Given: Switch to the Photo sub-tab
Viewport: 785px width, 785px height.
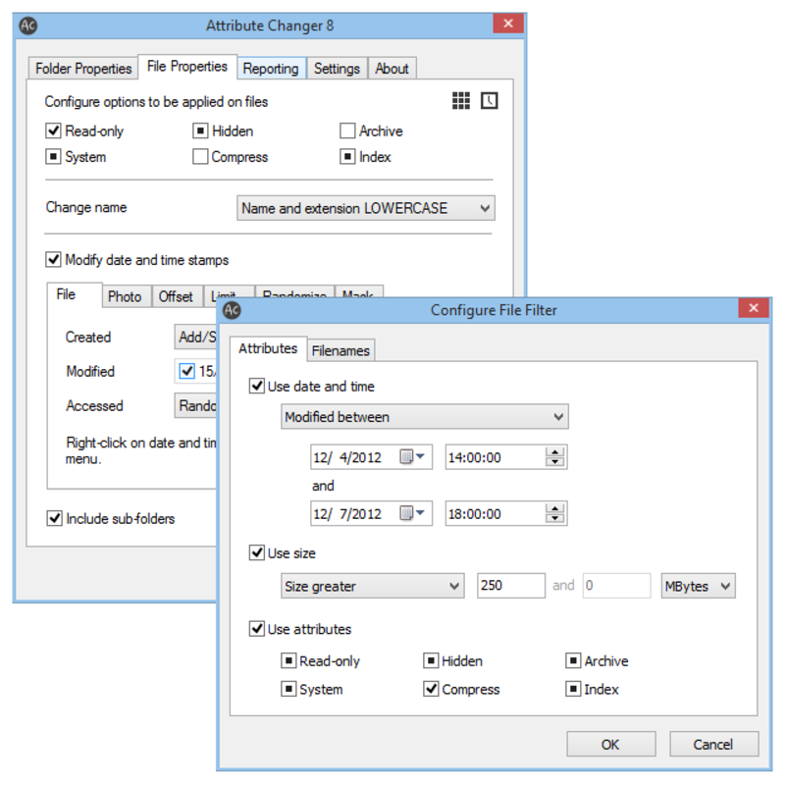Looking at the screenshot, I should tap(125, 296).
